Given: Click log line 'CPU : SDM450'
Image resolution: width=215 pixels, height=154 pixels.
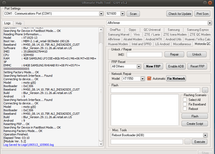Looking at the screenshot, I should click(19, 55).
